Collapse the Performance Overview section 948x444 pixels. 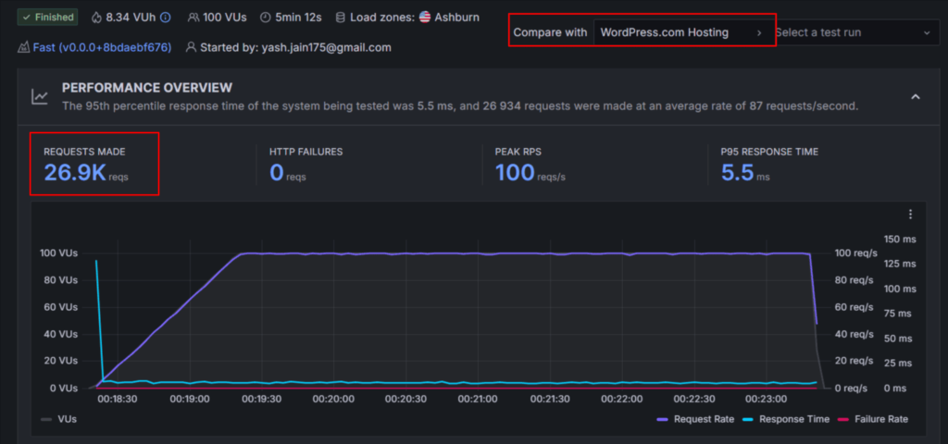coord(916,96)
